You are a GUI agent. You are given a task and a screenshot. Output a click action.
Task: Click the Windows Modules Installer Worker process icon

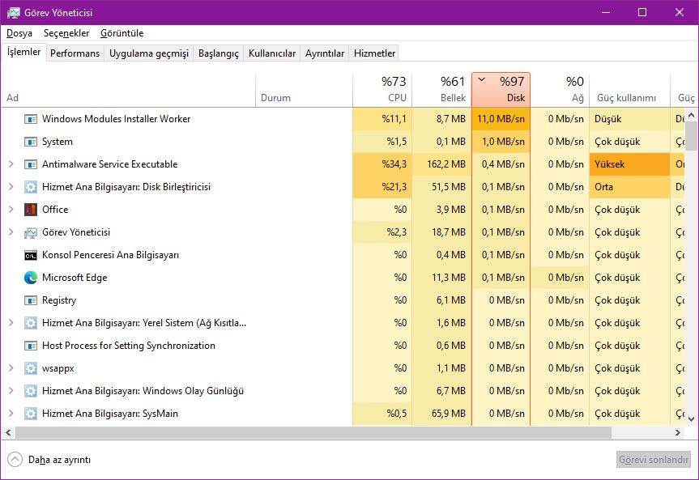click(x=30, y=119)
